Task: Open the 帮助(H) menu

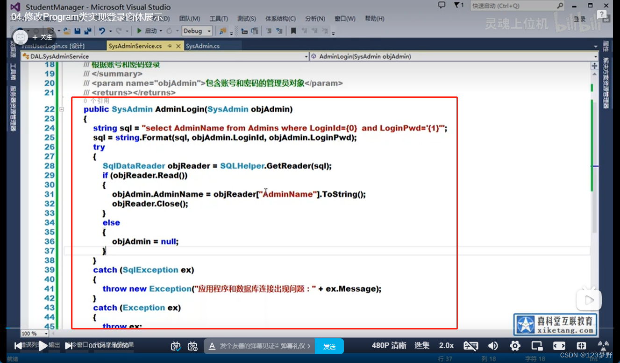Action: point(374,19)
